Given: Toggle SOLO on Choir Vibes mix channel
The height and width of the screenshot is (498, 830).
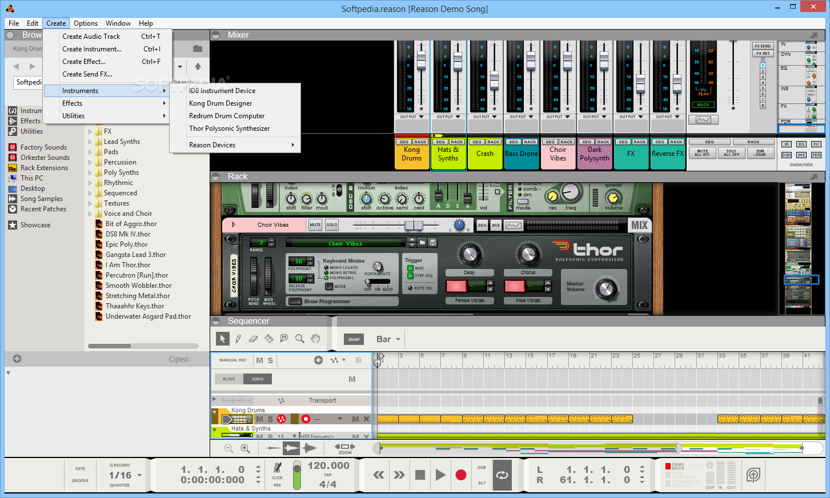Looking at the screenshot, I should tap(332, 225).
